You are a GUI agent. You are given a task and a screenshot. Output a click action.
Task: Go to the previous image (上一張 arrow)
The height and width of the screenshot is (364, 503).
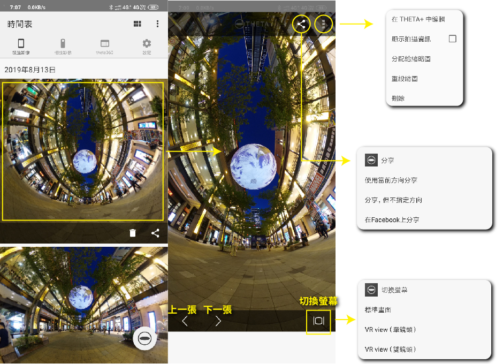coord(185,321)
